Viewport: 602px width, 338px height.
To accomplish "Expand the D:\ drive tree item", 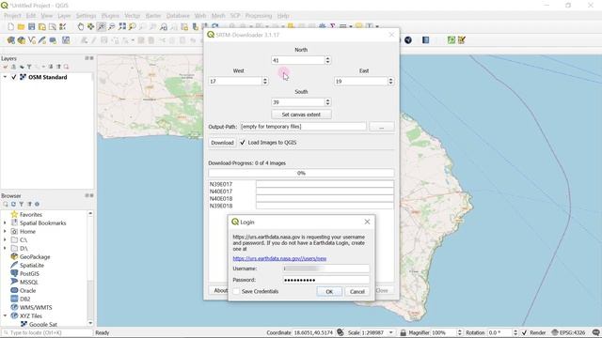I will [x=5, y=248].
